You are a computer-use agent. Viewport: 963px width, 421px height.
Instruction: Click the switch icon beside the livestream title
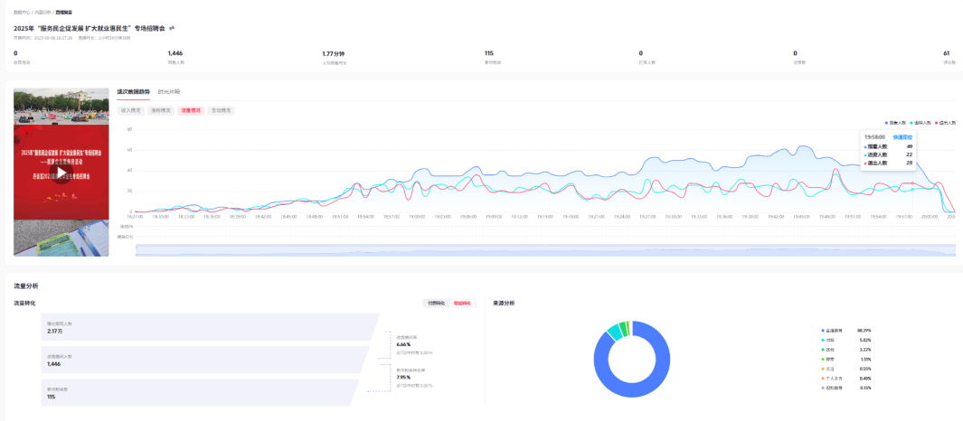tap(173, 28)
